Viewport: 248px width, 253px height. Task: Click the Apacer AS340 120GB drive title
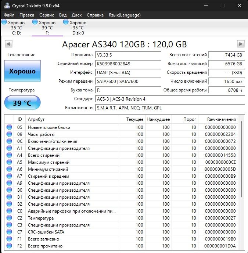point(124,44)
